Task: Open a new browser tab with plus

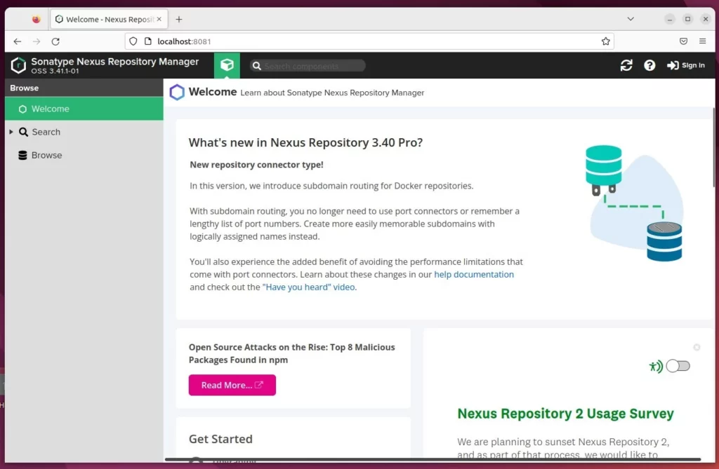Action: pyautogui.click(x=179, y=19)
